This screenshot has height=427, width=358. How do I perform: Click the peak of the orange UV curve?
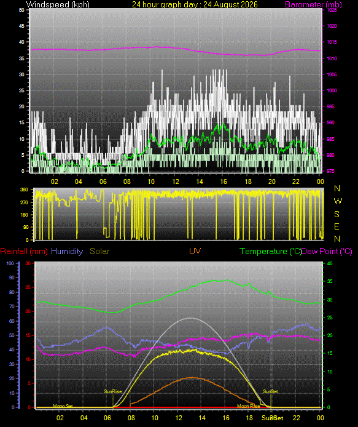click(192, 377)
